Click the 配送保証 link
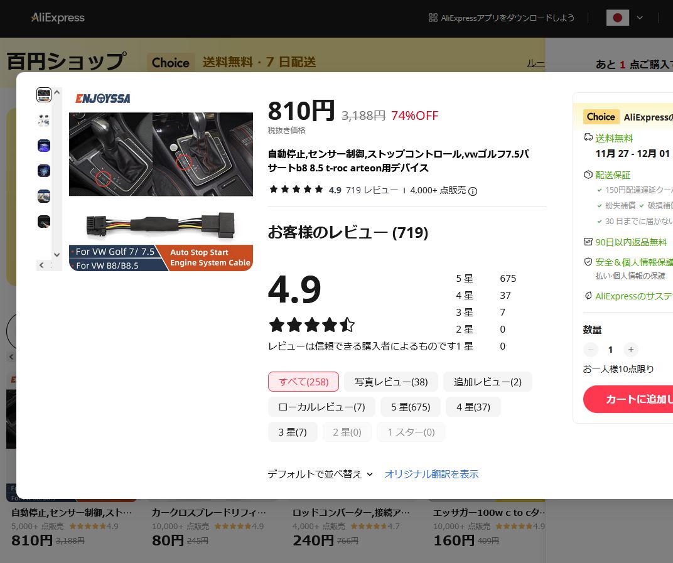This screenshot has width=673, height=563. click(x=613, y=175)
